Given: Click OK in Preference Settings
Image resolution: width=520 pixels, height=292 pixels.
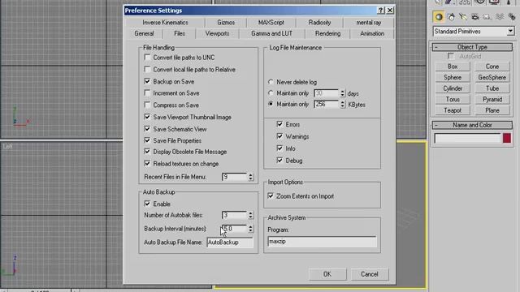Looking at the screenshot, I should (x=327, y=274).
